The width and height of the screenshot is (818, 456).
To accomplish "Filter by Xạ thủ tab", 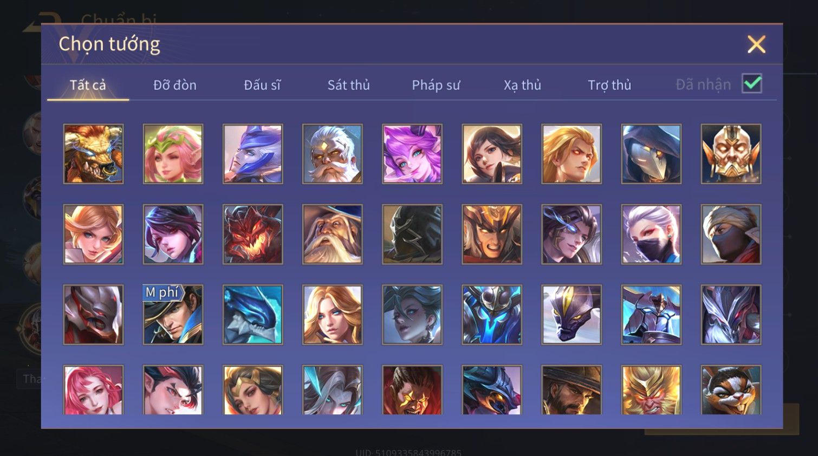I will pyautogui.click(x=522, y=85).
